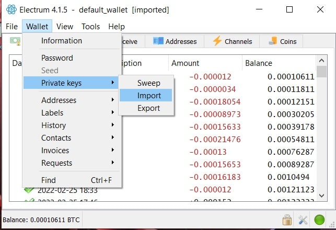Select balance 0.00121123
Viewport: 336px width, 230px height.
click(x=291, y=189)
